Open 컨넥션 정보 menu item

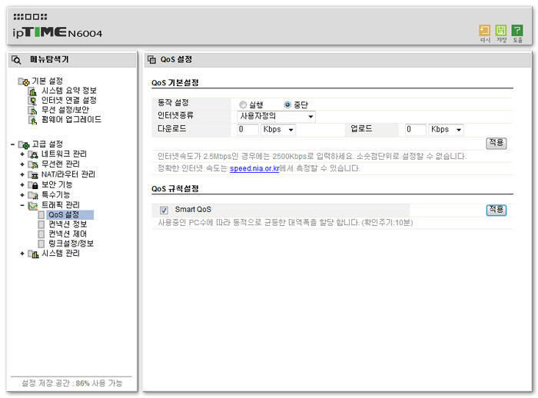coord(68,224)
